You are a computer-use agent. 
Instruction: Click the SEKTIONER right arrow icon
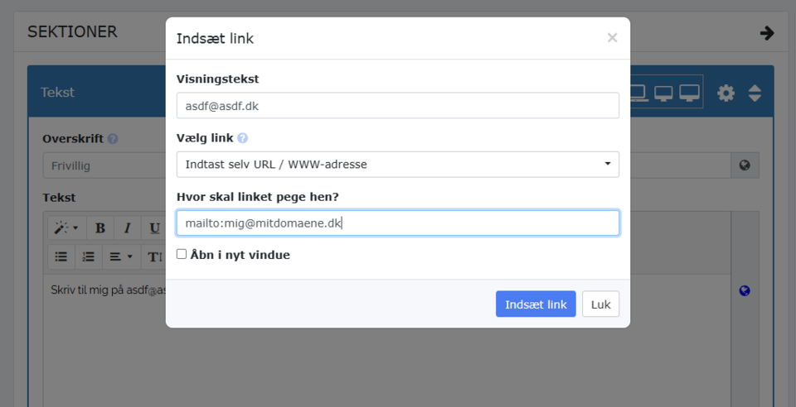(767, 33)
